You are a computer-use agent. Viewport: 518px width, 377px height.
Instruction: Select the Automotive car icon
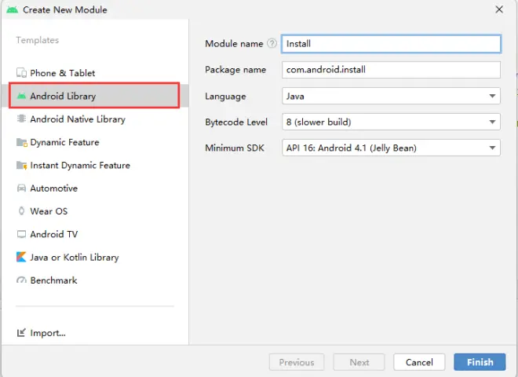coord(21,188)
